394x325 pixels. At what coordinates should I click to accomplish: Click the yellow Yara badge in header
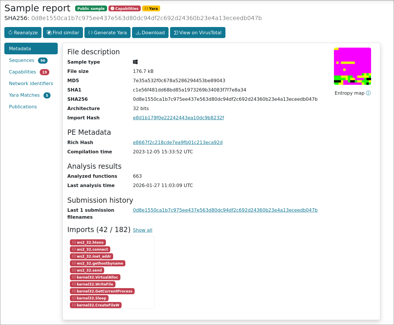151,9
